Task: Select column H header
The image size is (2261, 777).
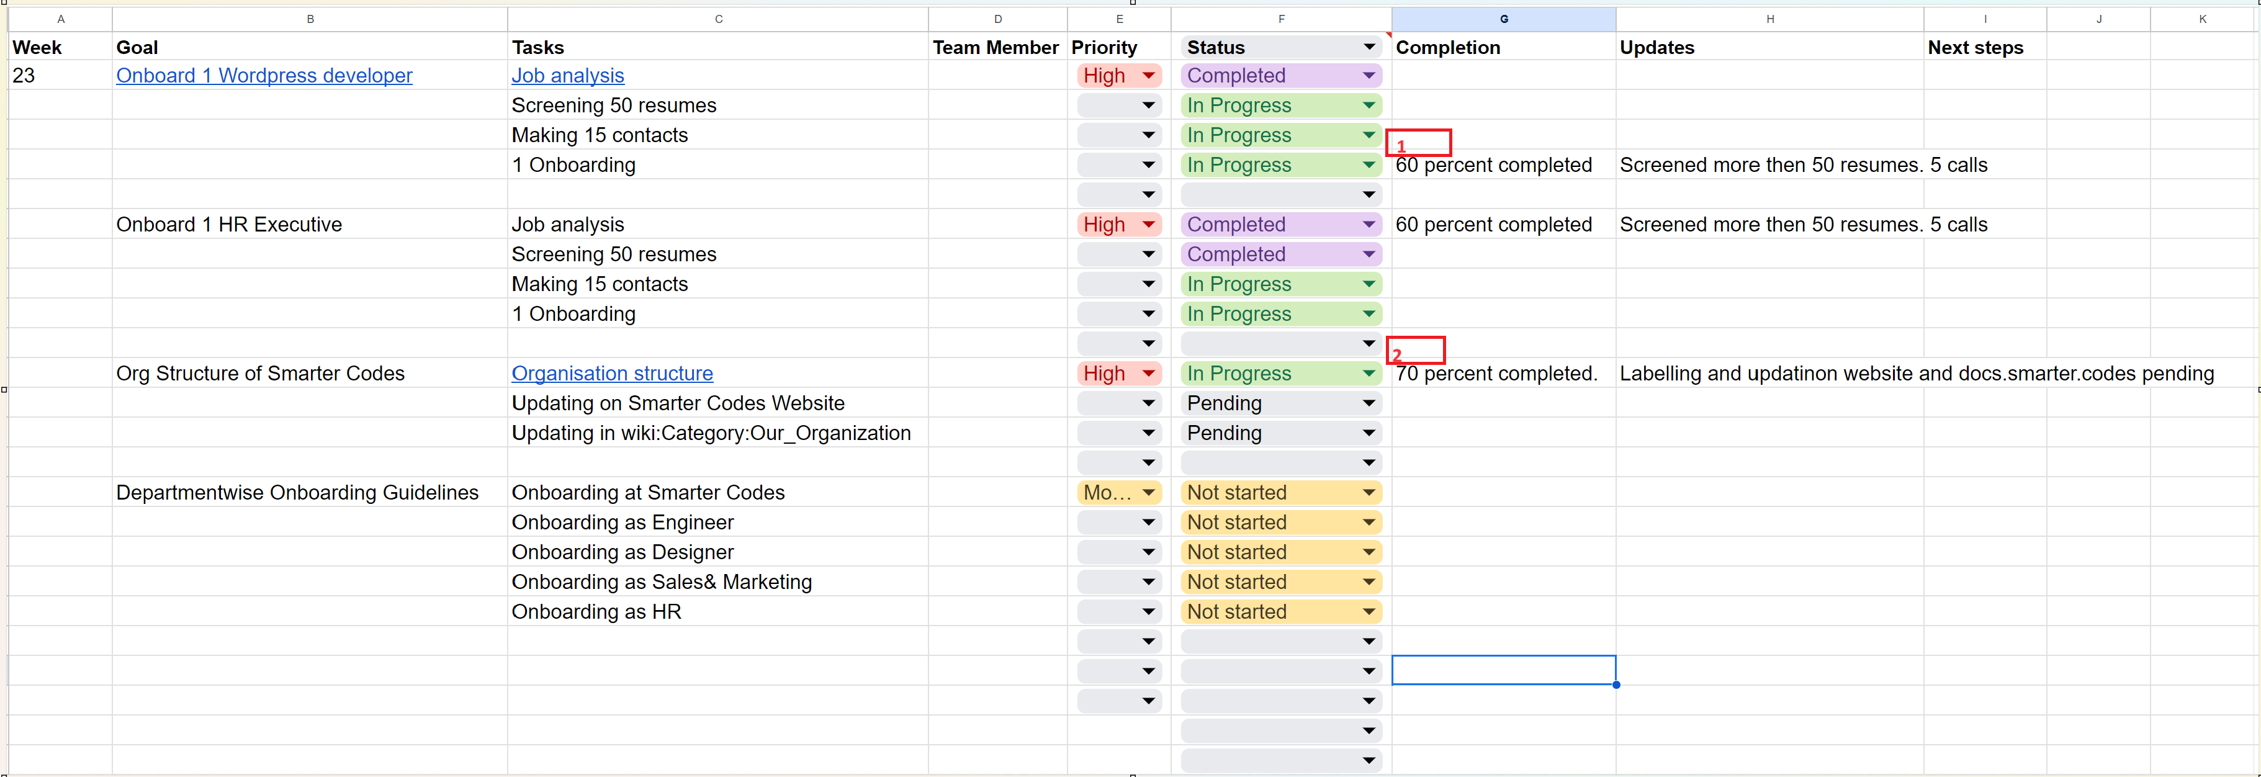Action: coord(1769,19)
